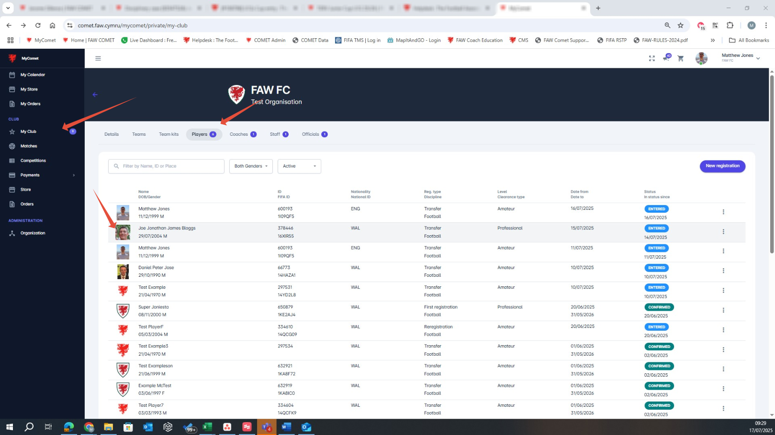
Task: Click CONFIRMED status for Super Joniesto
Action: tap(659, 307)
